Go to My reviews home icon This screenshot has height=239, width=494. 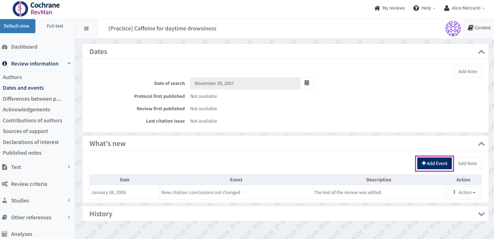coord(377,8)
